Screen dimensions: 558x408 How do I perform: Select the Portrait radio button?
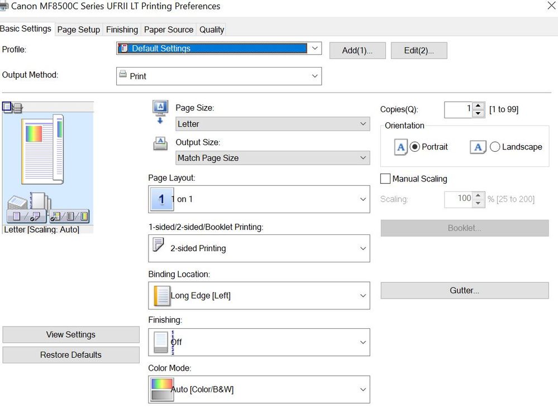pyautogui.click(x=415, y=147)
